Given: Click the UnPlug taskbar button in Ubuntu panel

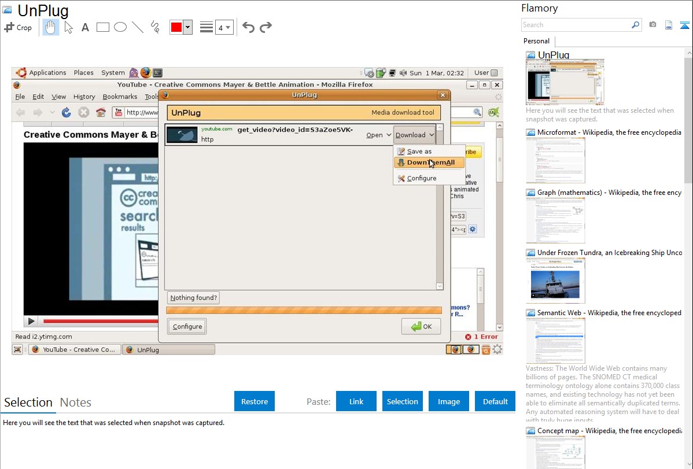Looking at the screenshot, I should point(168,349).
